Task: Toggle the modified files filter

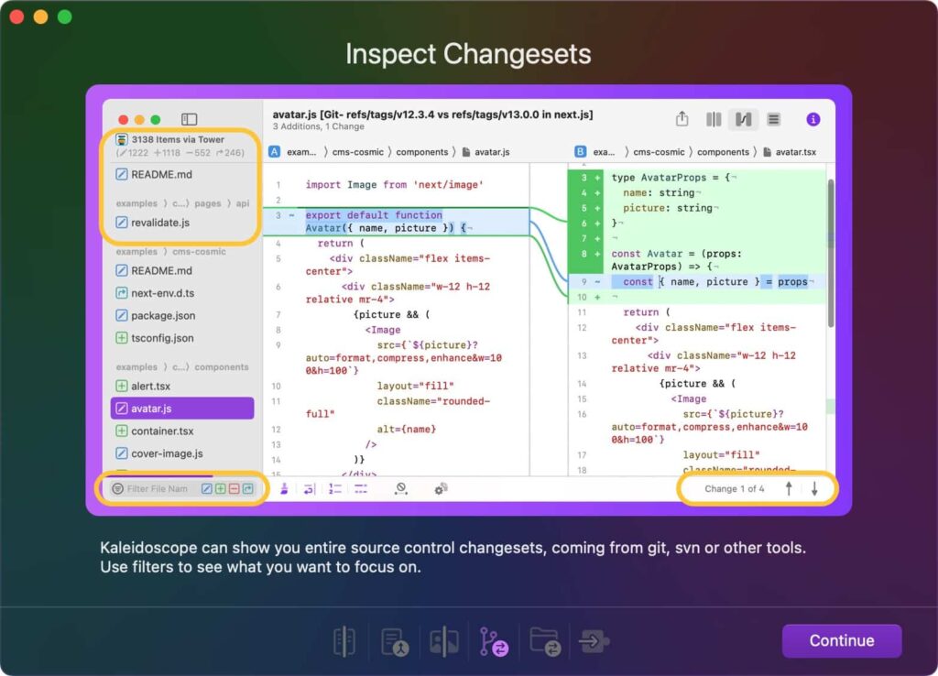Action: click(207, 489)
